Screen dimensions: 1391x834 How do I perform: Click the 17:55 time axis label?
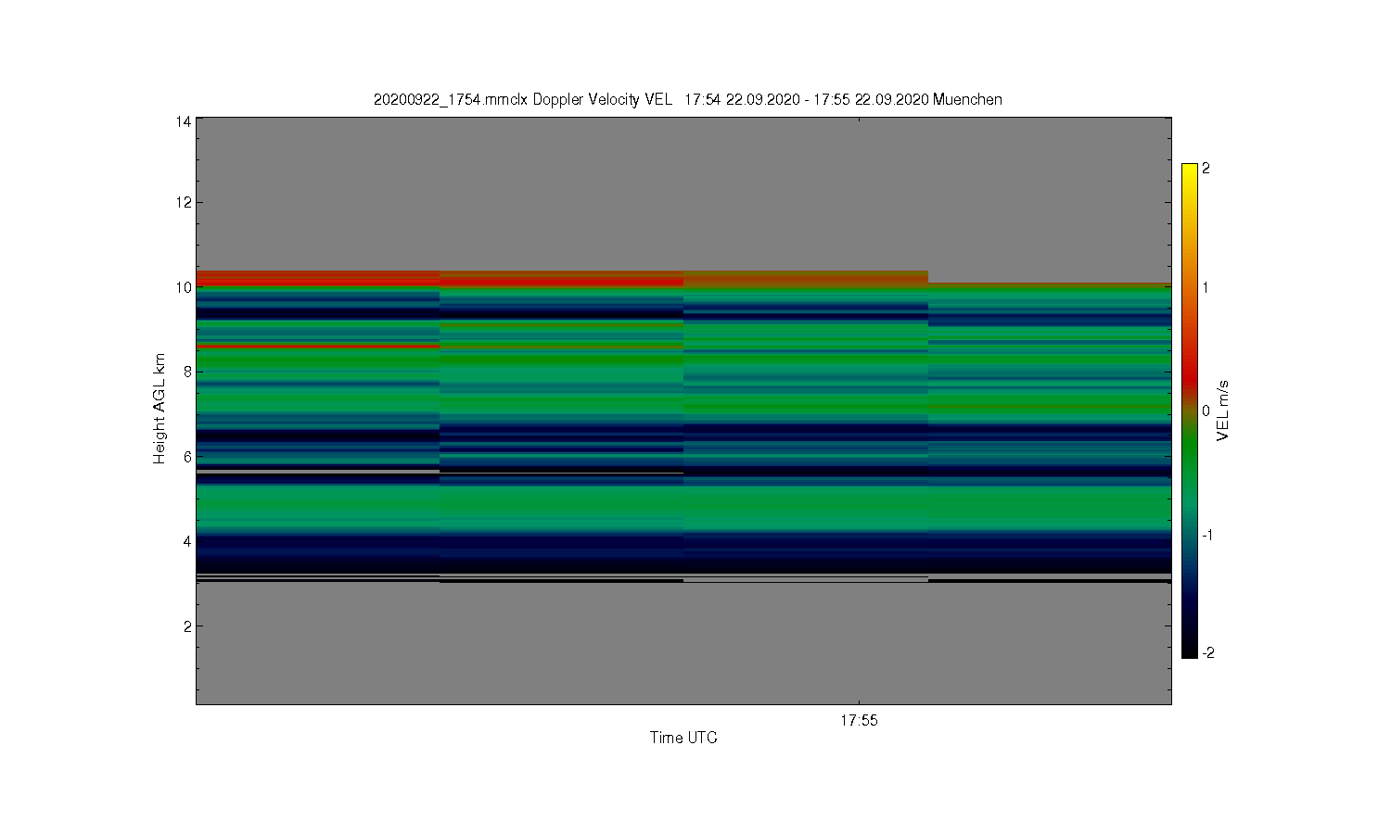click(859, 720)
